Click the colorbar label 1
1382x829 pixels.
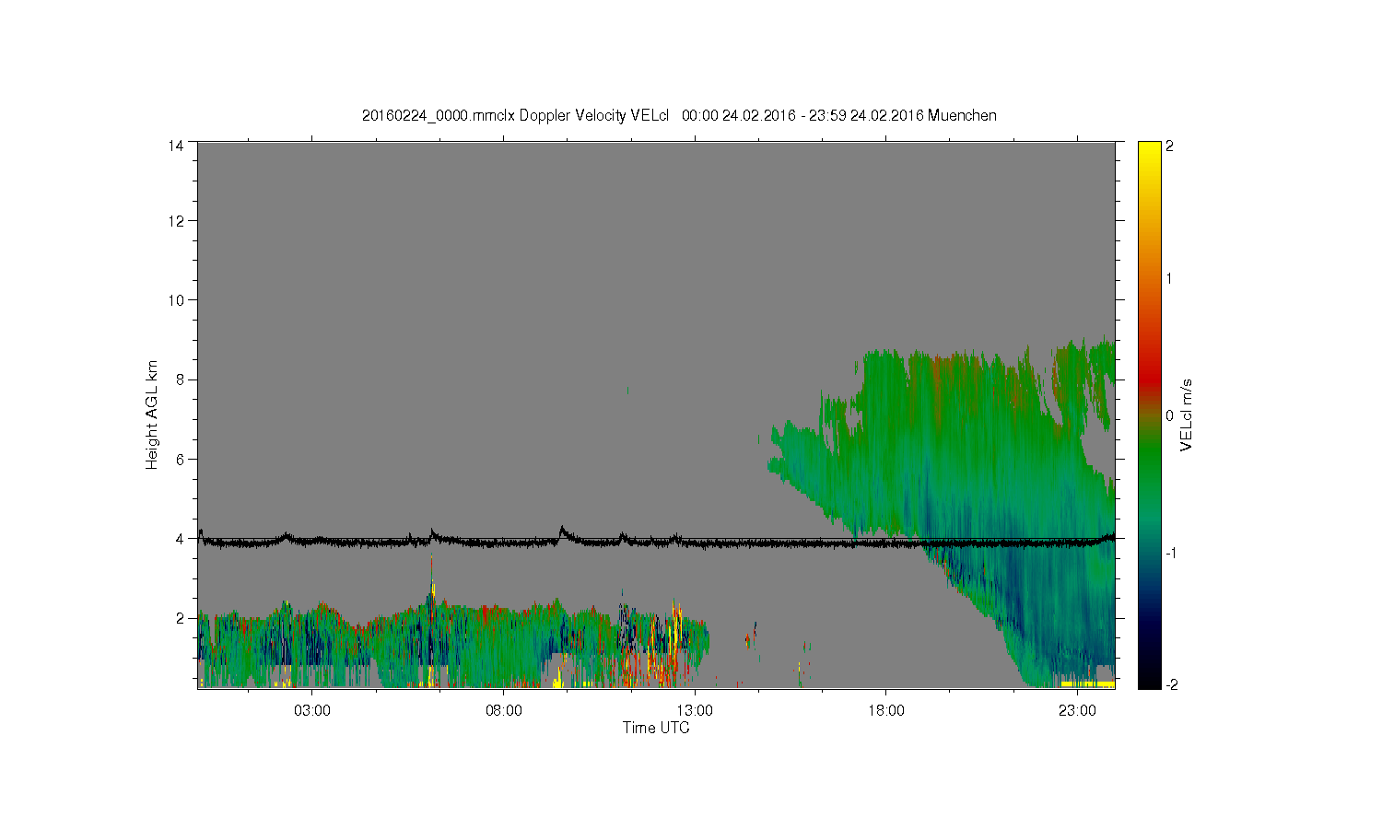[x=1170, y=279]
